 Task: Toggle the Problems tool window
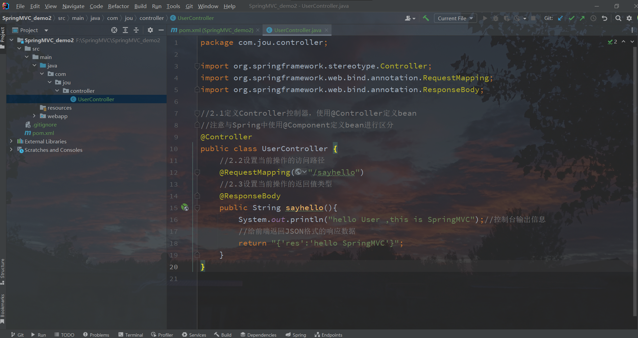point(96,335)
